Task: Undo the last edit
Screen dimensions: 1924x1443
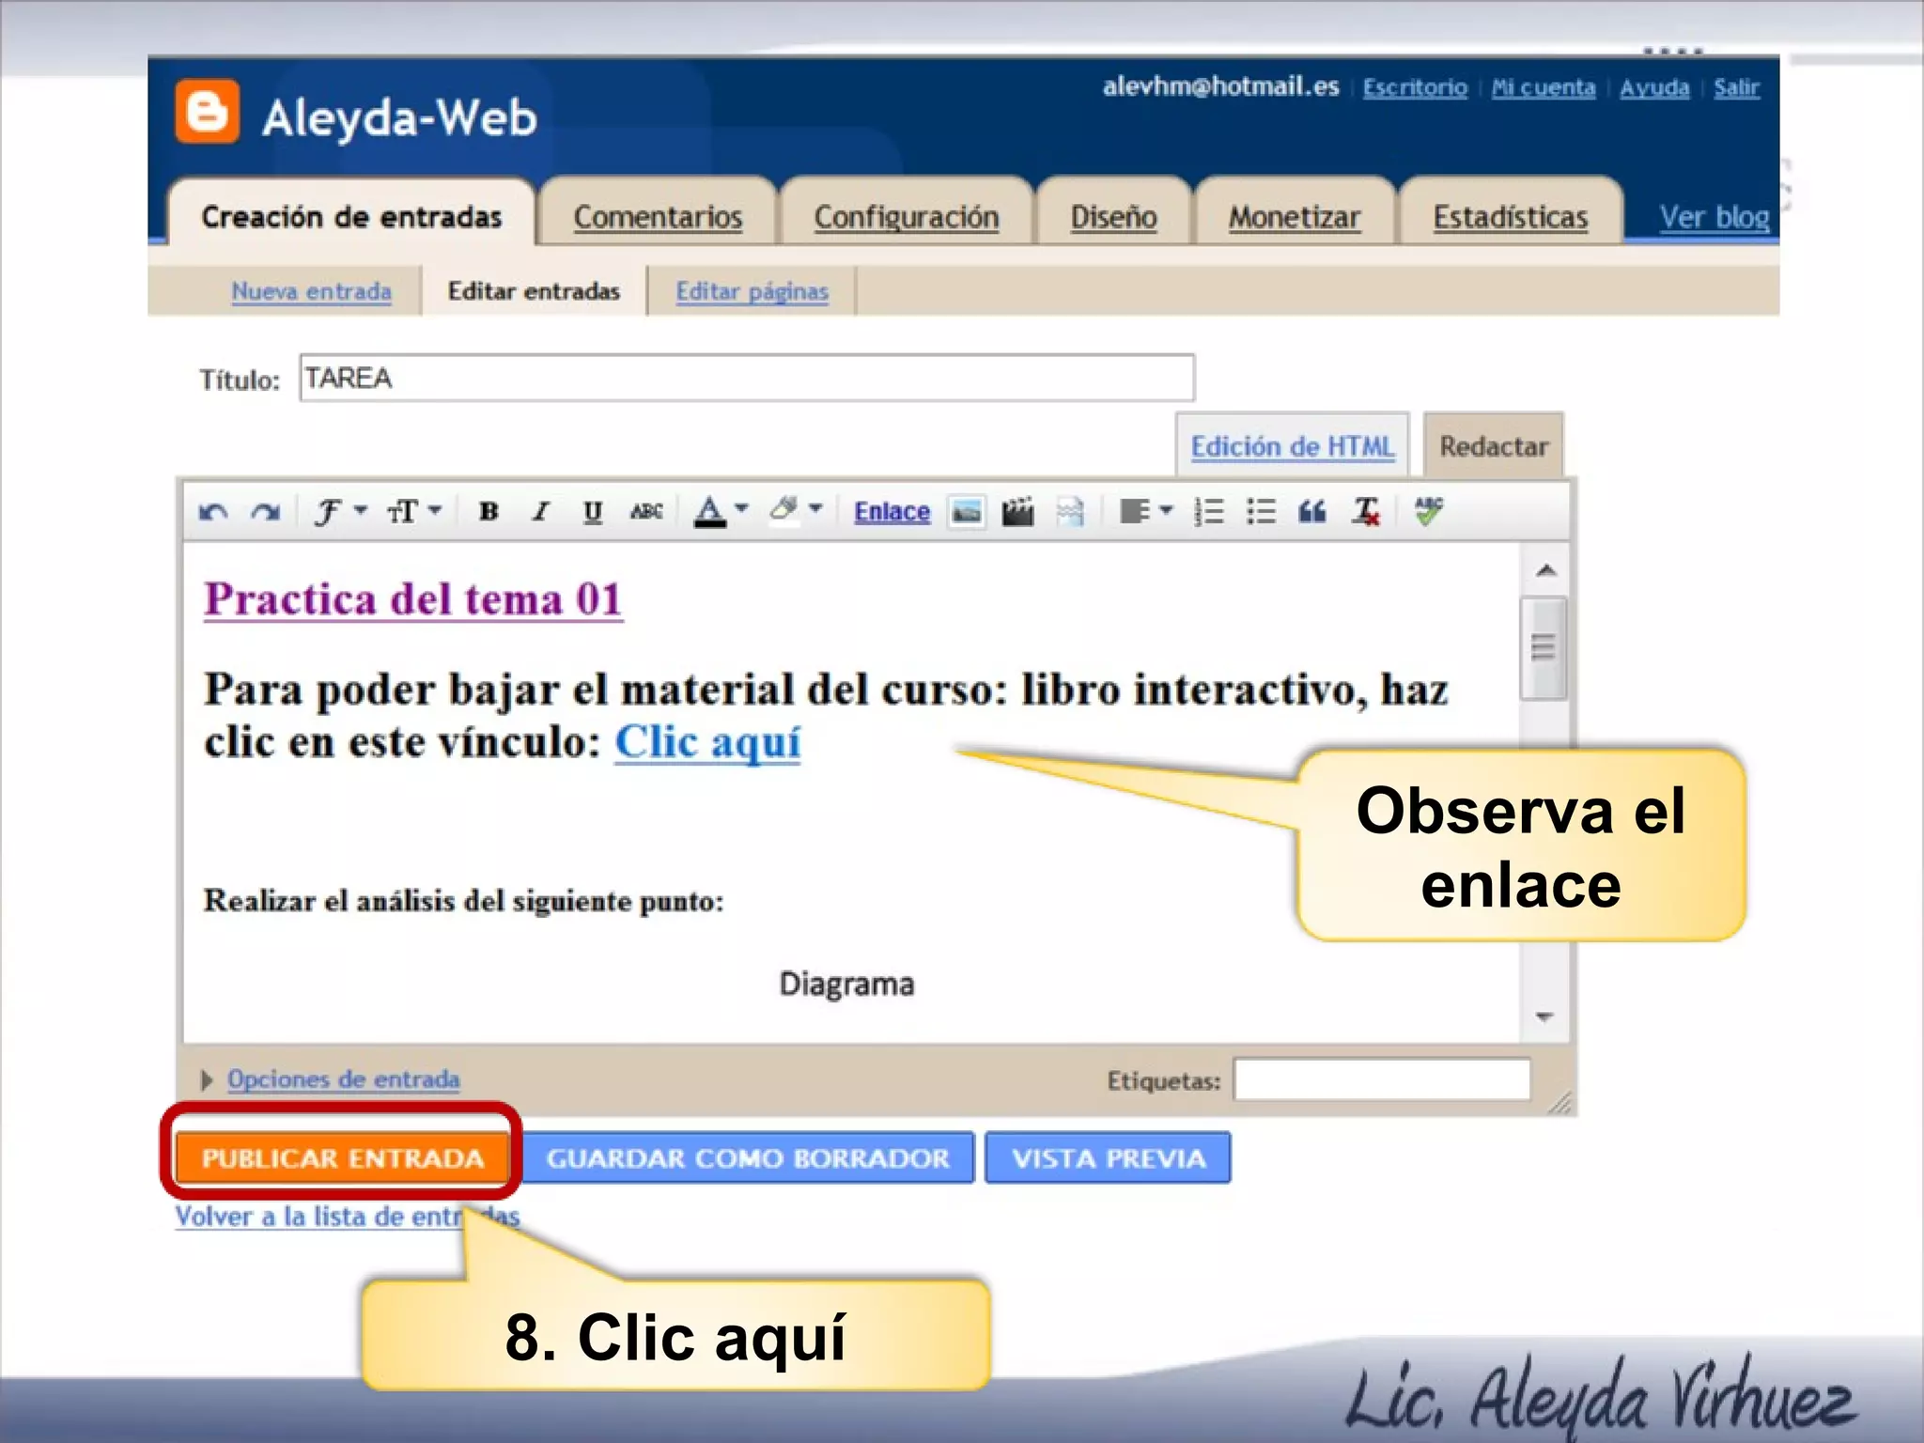Action: 214,512
